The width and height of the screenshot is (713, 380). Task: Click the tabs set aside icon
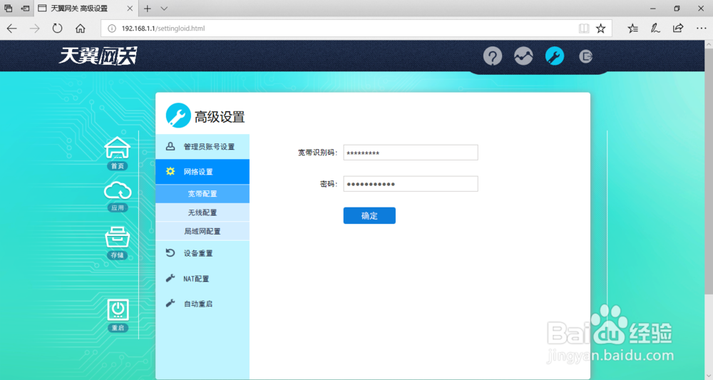(x=8, y=9)
